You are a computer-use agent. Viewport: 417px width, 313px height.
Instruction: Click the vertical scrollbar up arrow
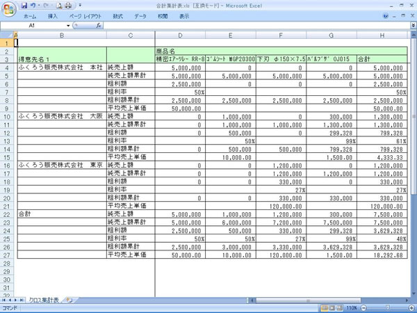414,35
